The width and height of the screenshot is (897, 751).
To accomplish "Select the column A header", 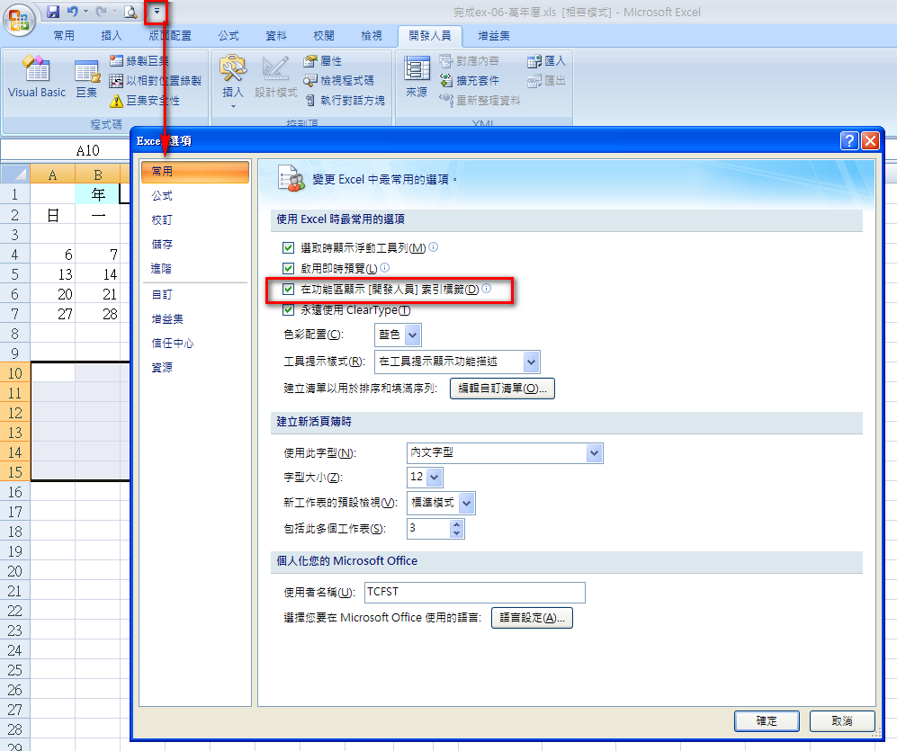I will (x=52, y=174).
